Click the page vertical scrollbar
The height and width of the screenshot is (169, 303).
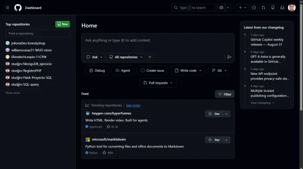301,58
